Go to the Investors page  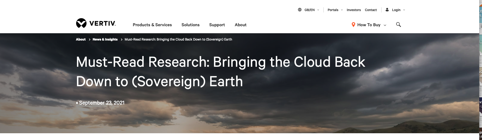(x=354, y=10)
